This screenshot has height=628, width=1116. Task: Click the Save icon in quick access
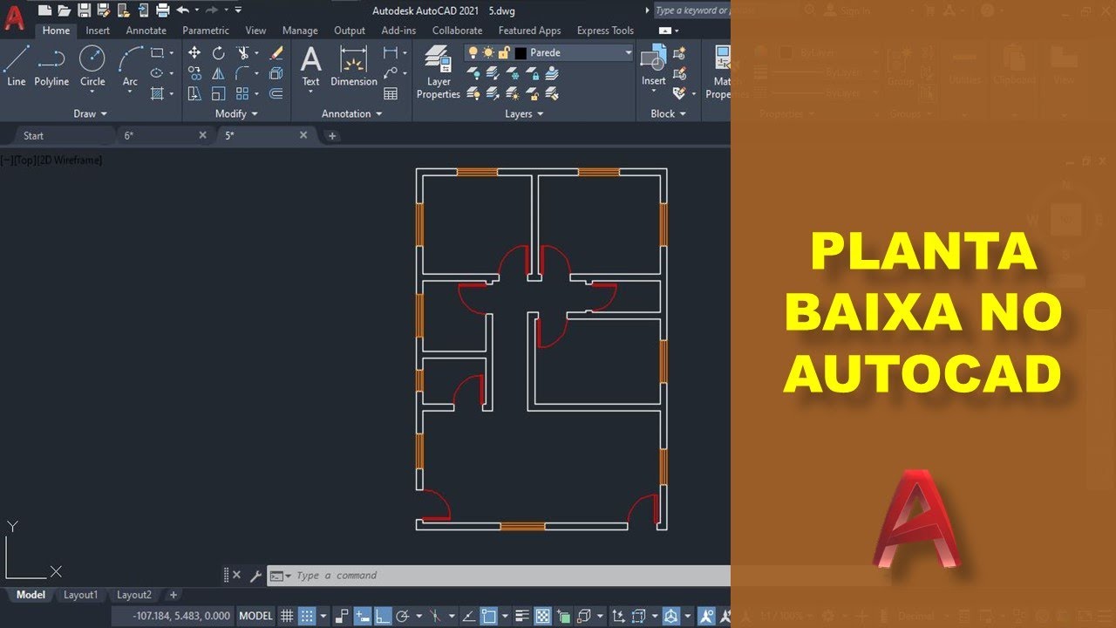[x=84, y=10]
